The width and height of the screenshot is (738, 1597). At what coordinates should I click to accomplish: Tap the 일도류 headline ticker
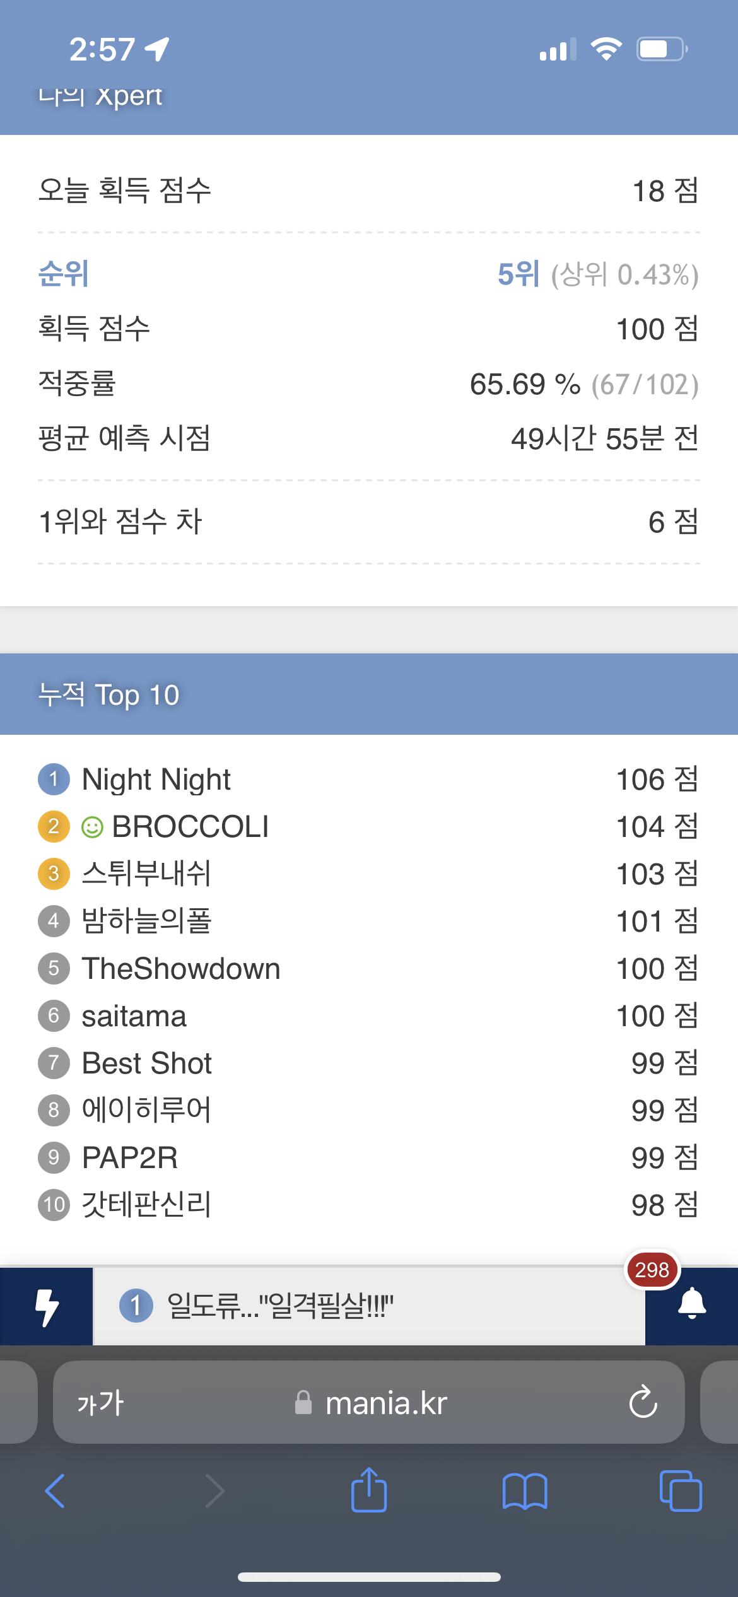pyautogui.click(x=280, y=1306)
